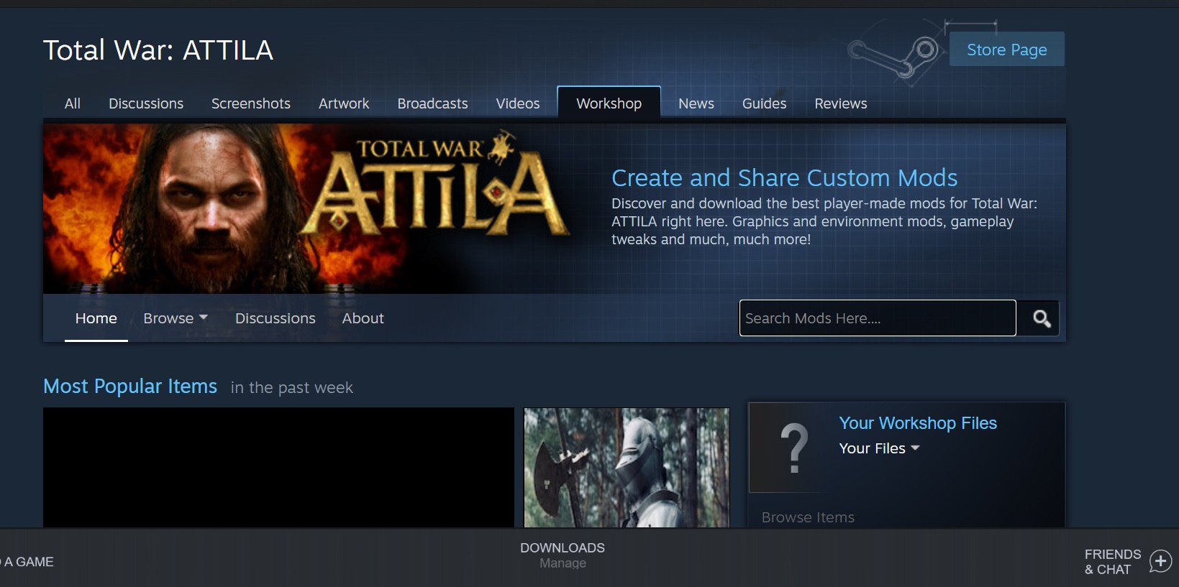Click the question mark workshop avatar

(x=794, y=448)
